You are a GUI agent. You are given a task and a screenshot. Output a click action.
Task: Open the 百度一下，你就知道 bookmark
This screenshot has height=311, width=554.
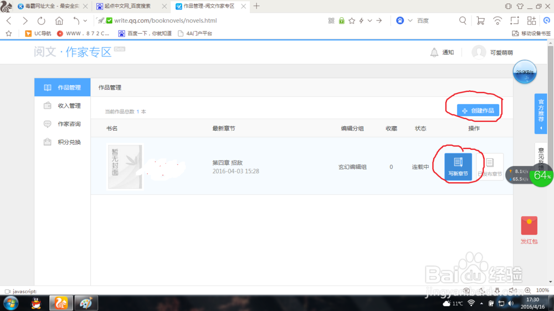coord(145,34)
